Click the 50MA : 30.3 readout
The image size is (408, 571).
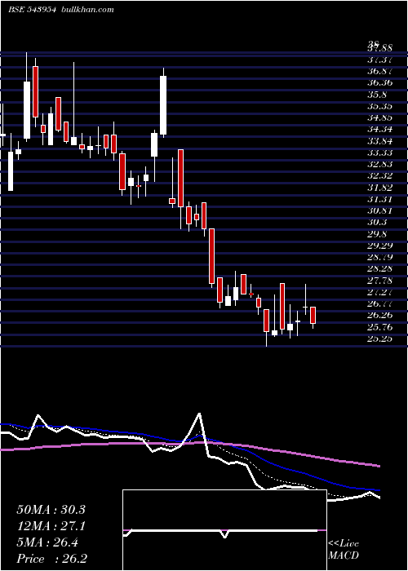pos(51,510)
